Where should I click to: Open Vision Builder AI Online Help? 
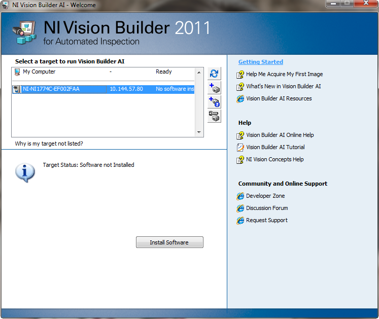click(280, 135)
